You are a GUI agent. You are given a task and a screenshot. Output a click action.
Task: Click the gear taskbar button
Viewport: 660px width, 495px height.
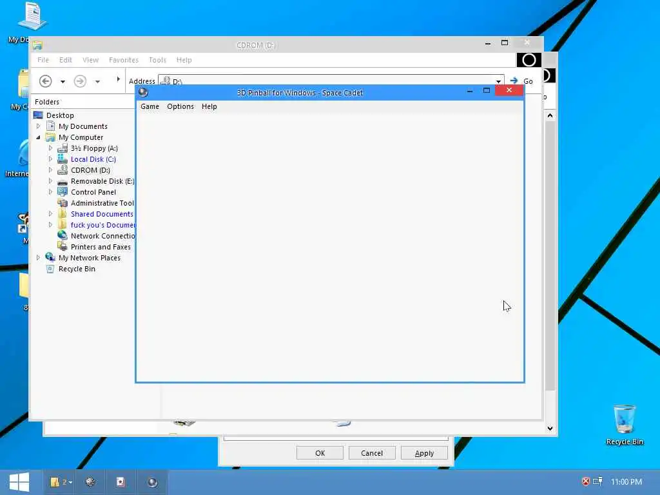pyautogui.click(x=90, y=482)
